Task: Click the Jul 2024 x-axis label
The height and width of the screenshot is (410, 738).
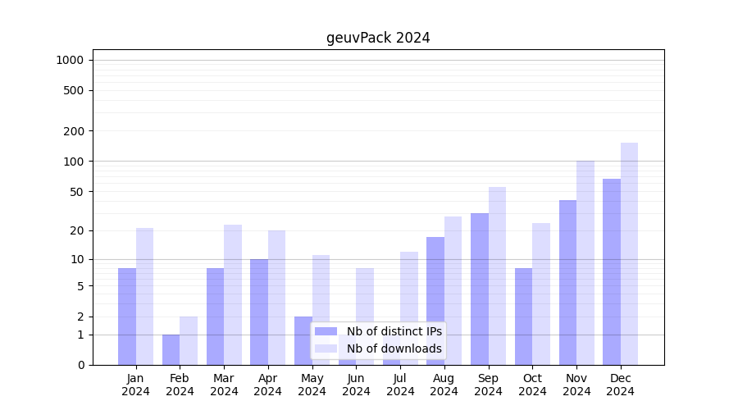Action: tap(400, 385)
